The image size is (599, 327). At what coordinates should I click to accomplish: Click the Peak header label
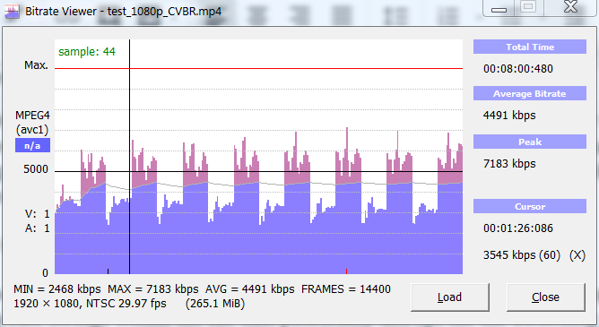[530, 142]
